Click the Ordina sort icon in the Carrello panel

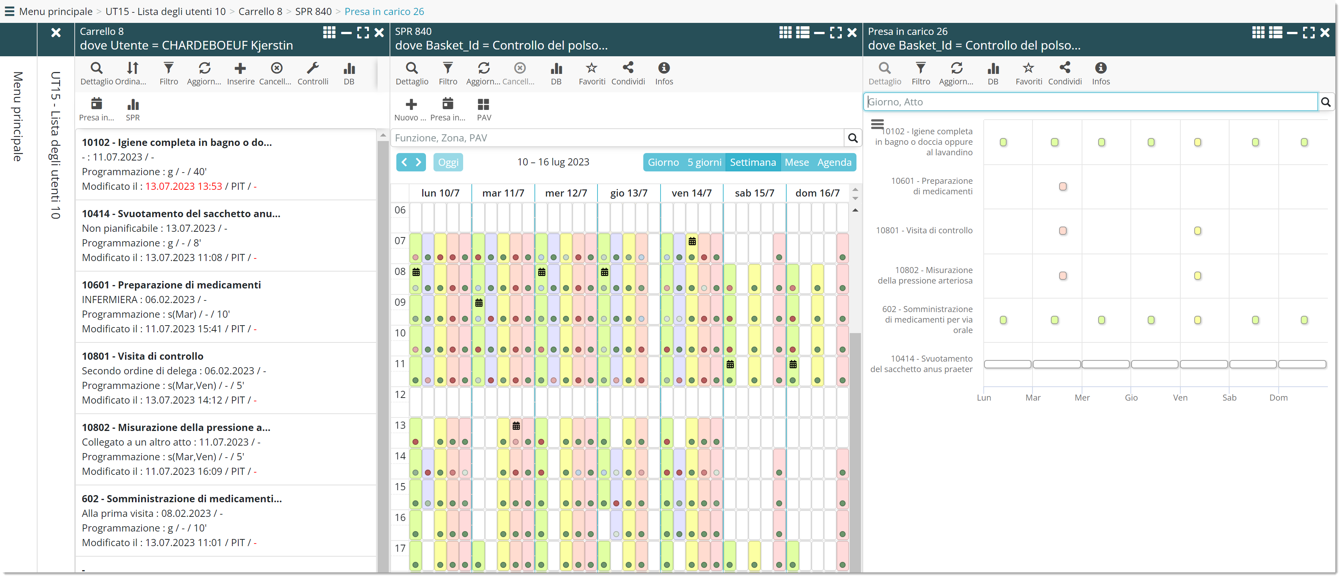[x=132, y=69]
